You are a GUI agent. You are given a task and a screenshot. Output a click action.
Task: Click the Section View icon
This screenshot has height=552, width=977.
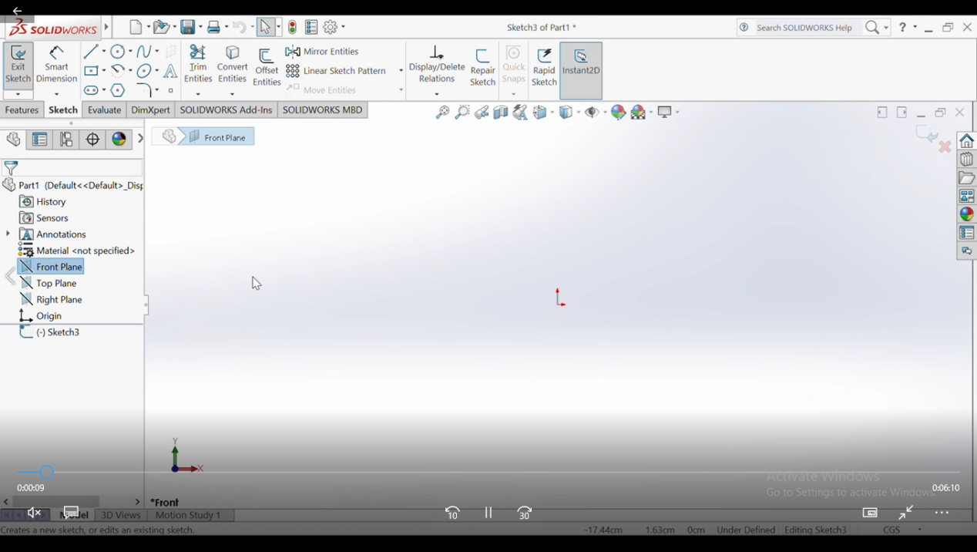coord(501,113)
